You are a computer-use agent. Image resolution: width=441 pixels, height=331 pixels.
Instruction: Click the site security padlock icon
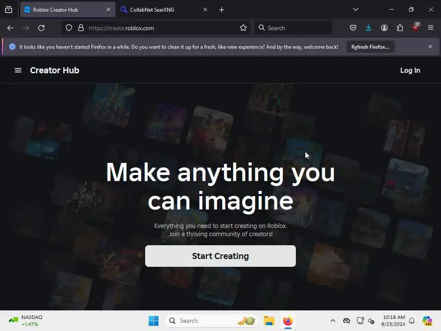click(81, 28)
